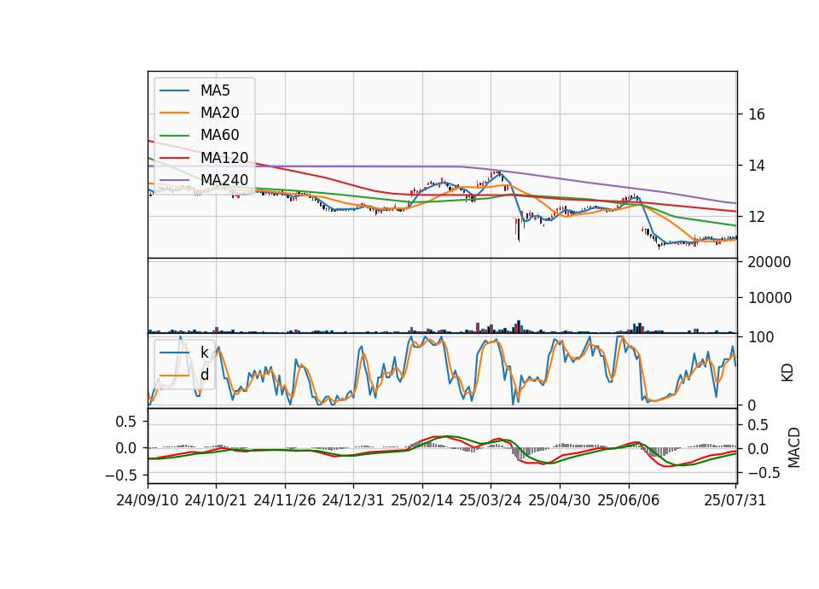Click the price axis value 16
Viewport: 819px width, 589px height.
coord(757,114)
